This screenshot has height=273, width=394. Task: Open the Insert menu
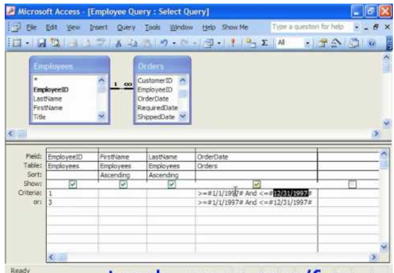pos(99,27)
